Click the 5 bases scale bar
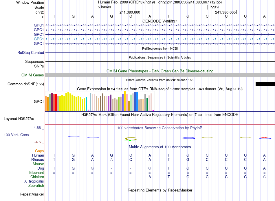 [160, 7]
